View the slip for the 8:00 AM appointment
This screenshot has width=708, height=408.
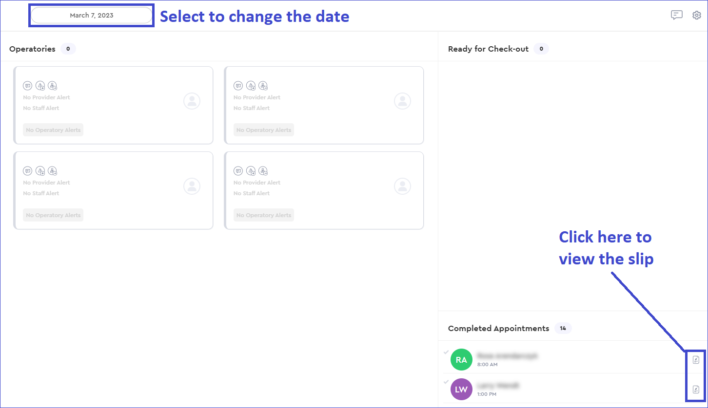[696, 360]
